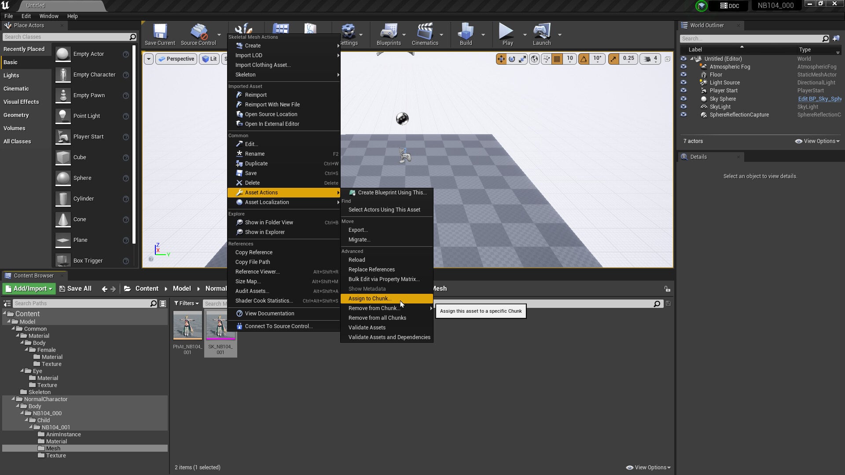This screenshot has width=845, height=475.
Task: Collapse the NormalCharactor folder
Action: (13, 399)
